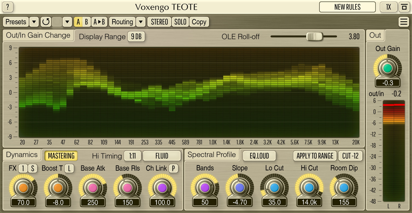Click the Slope knob
412x213 pixels.
click(240, 188)
